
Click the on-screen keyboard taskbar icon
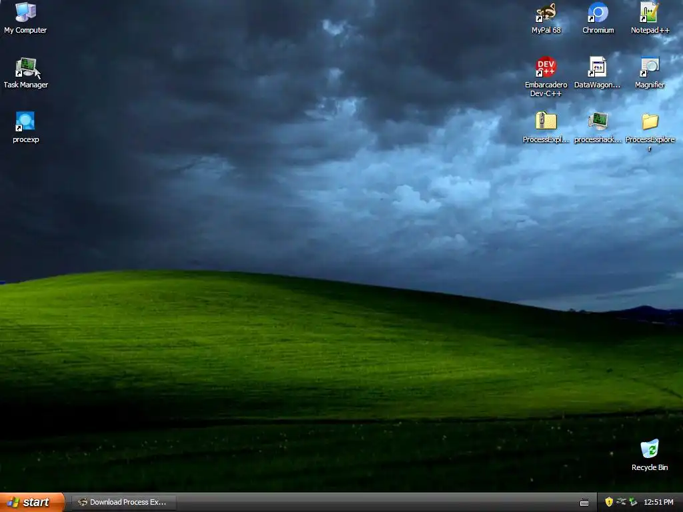(584, 503)
